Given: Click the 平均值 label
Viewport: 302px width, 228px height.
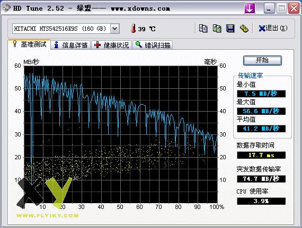Looking at the screenshot, I should 246,120.
